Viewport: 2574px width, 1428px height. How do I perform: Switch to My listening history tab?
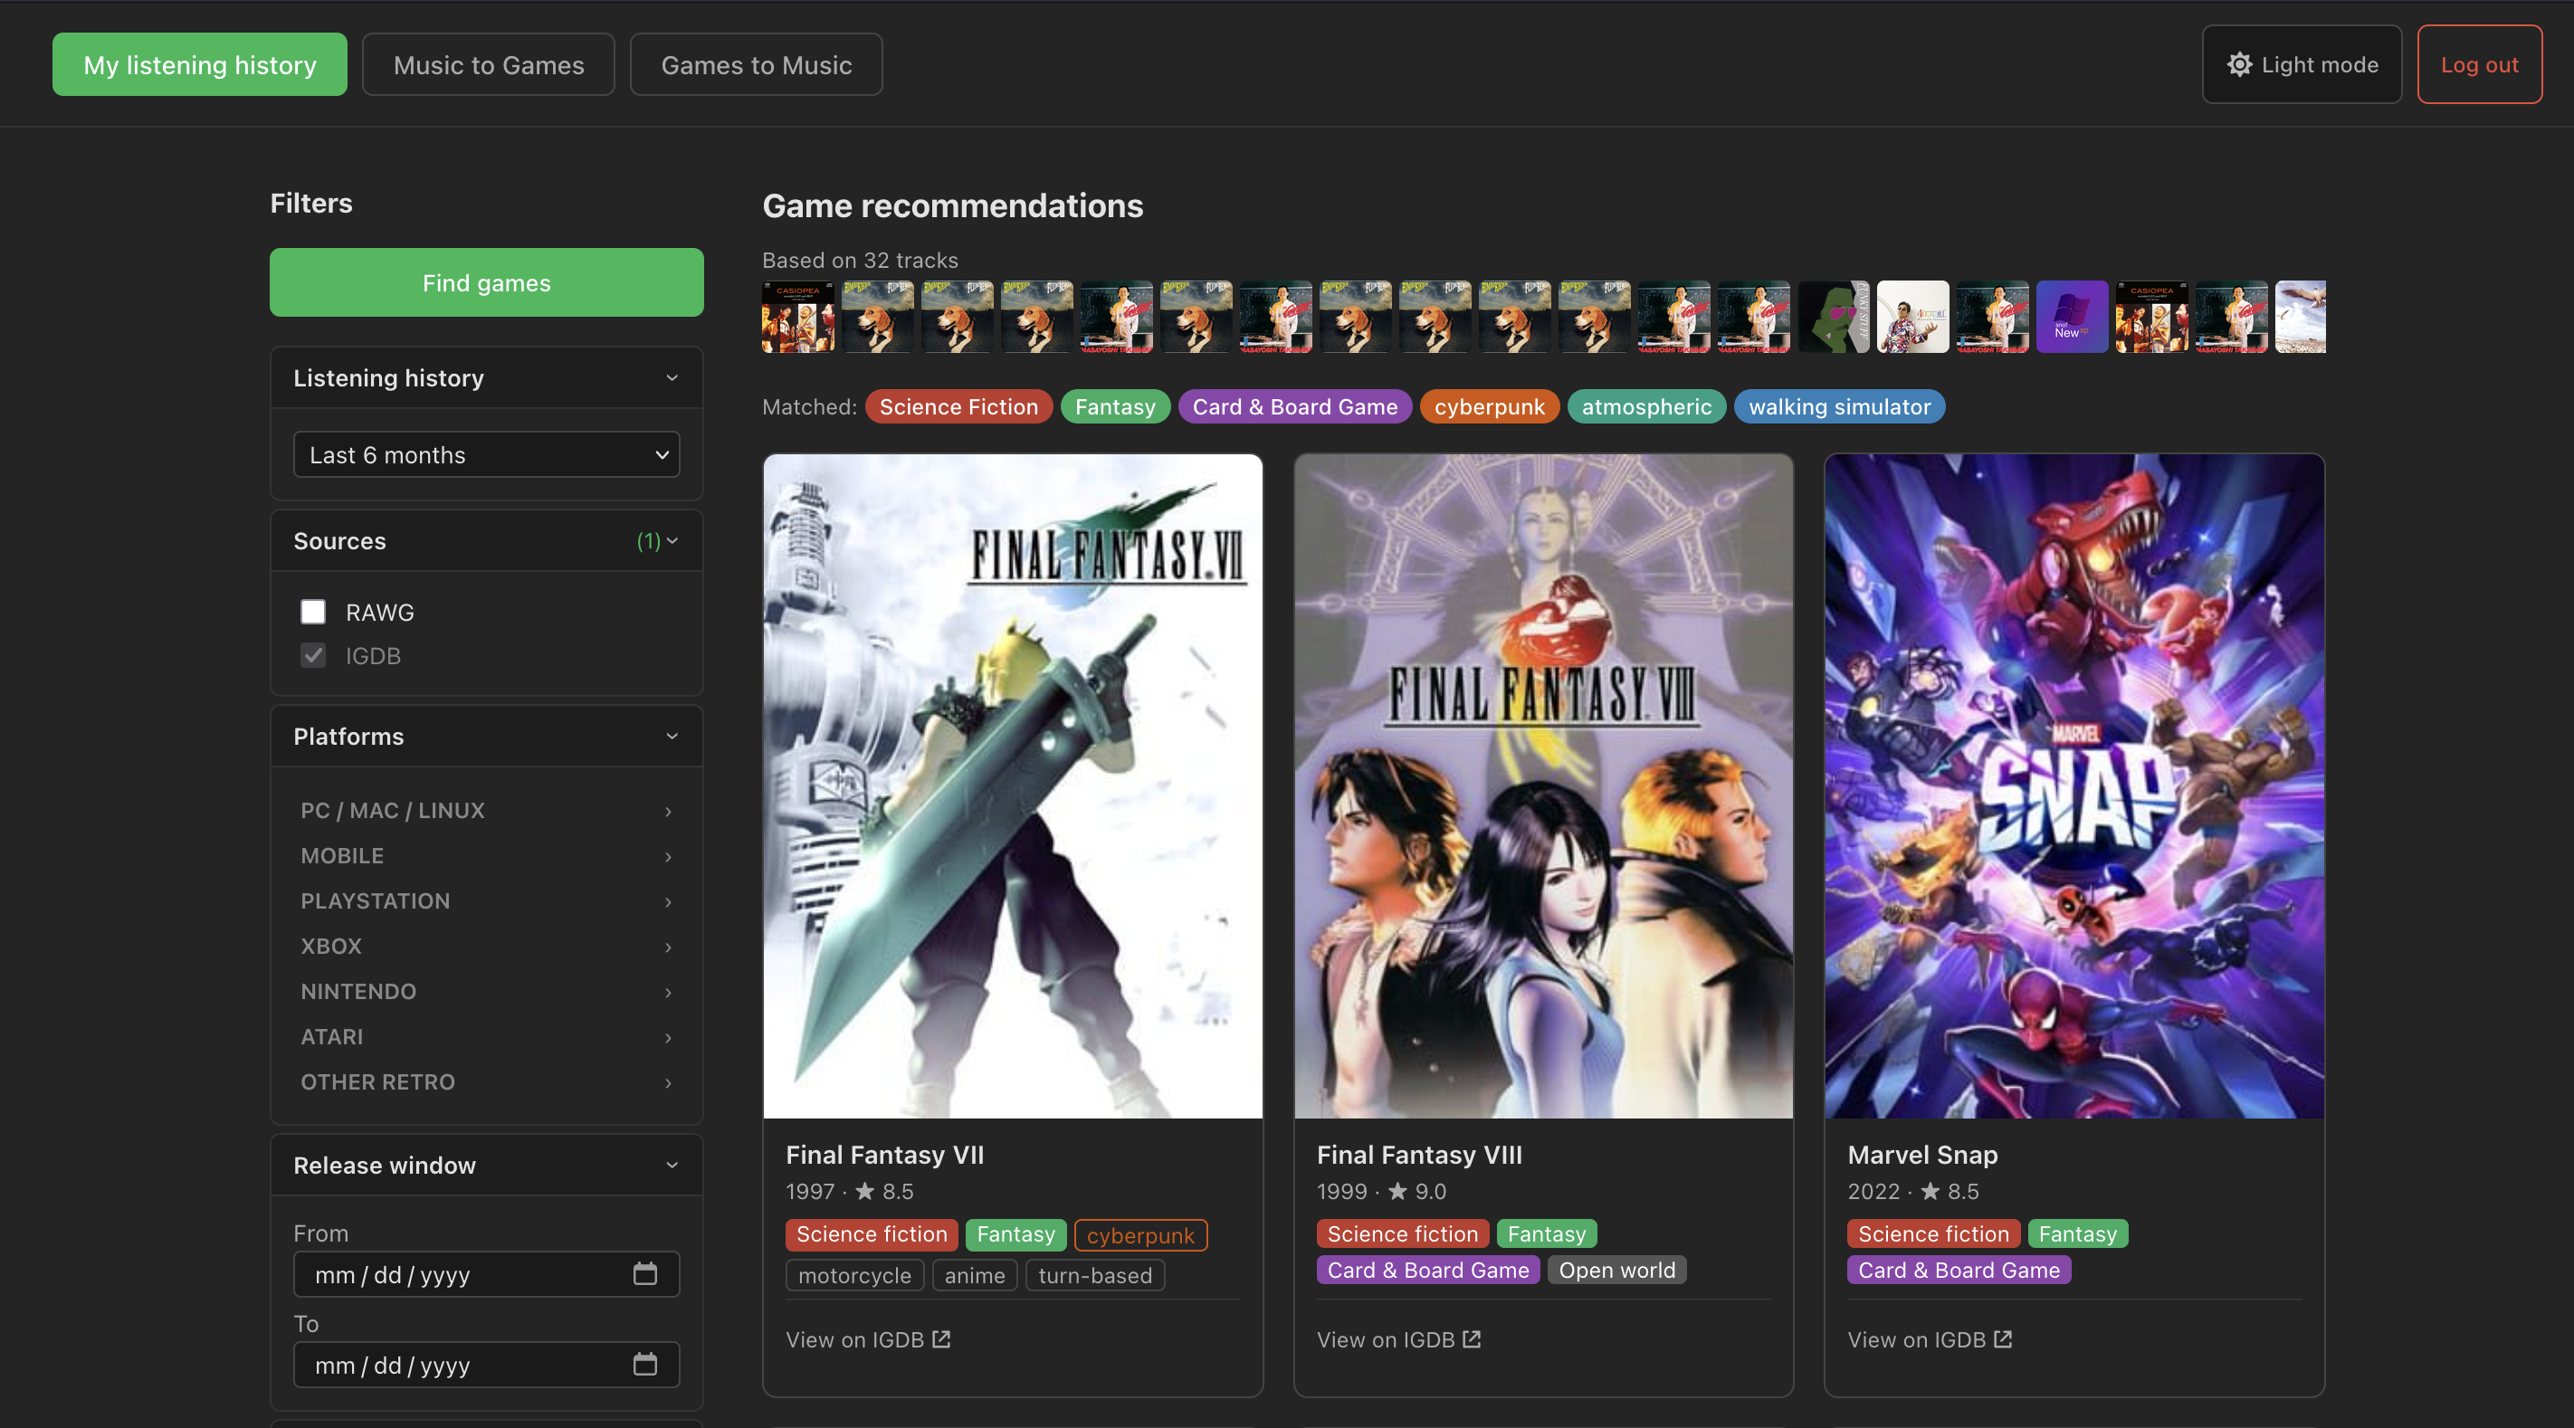click(x=200, y=64)
